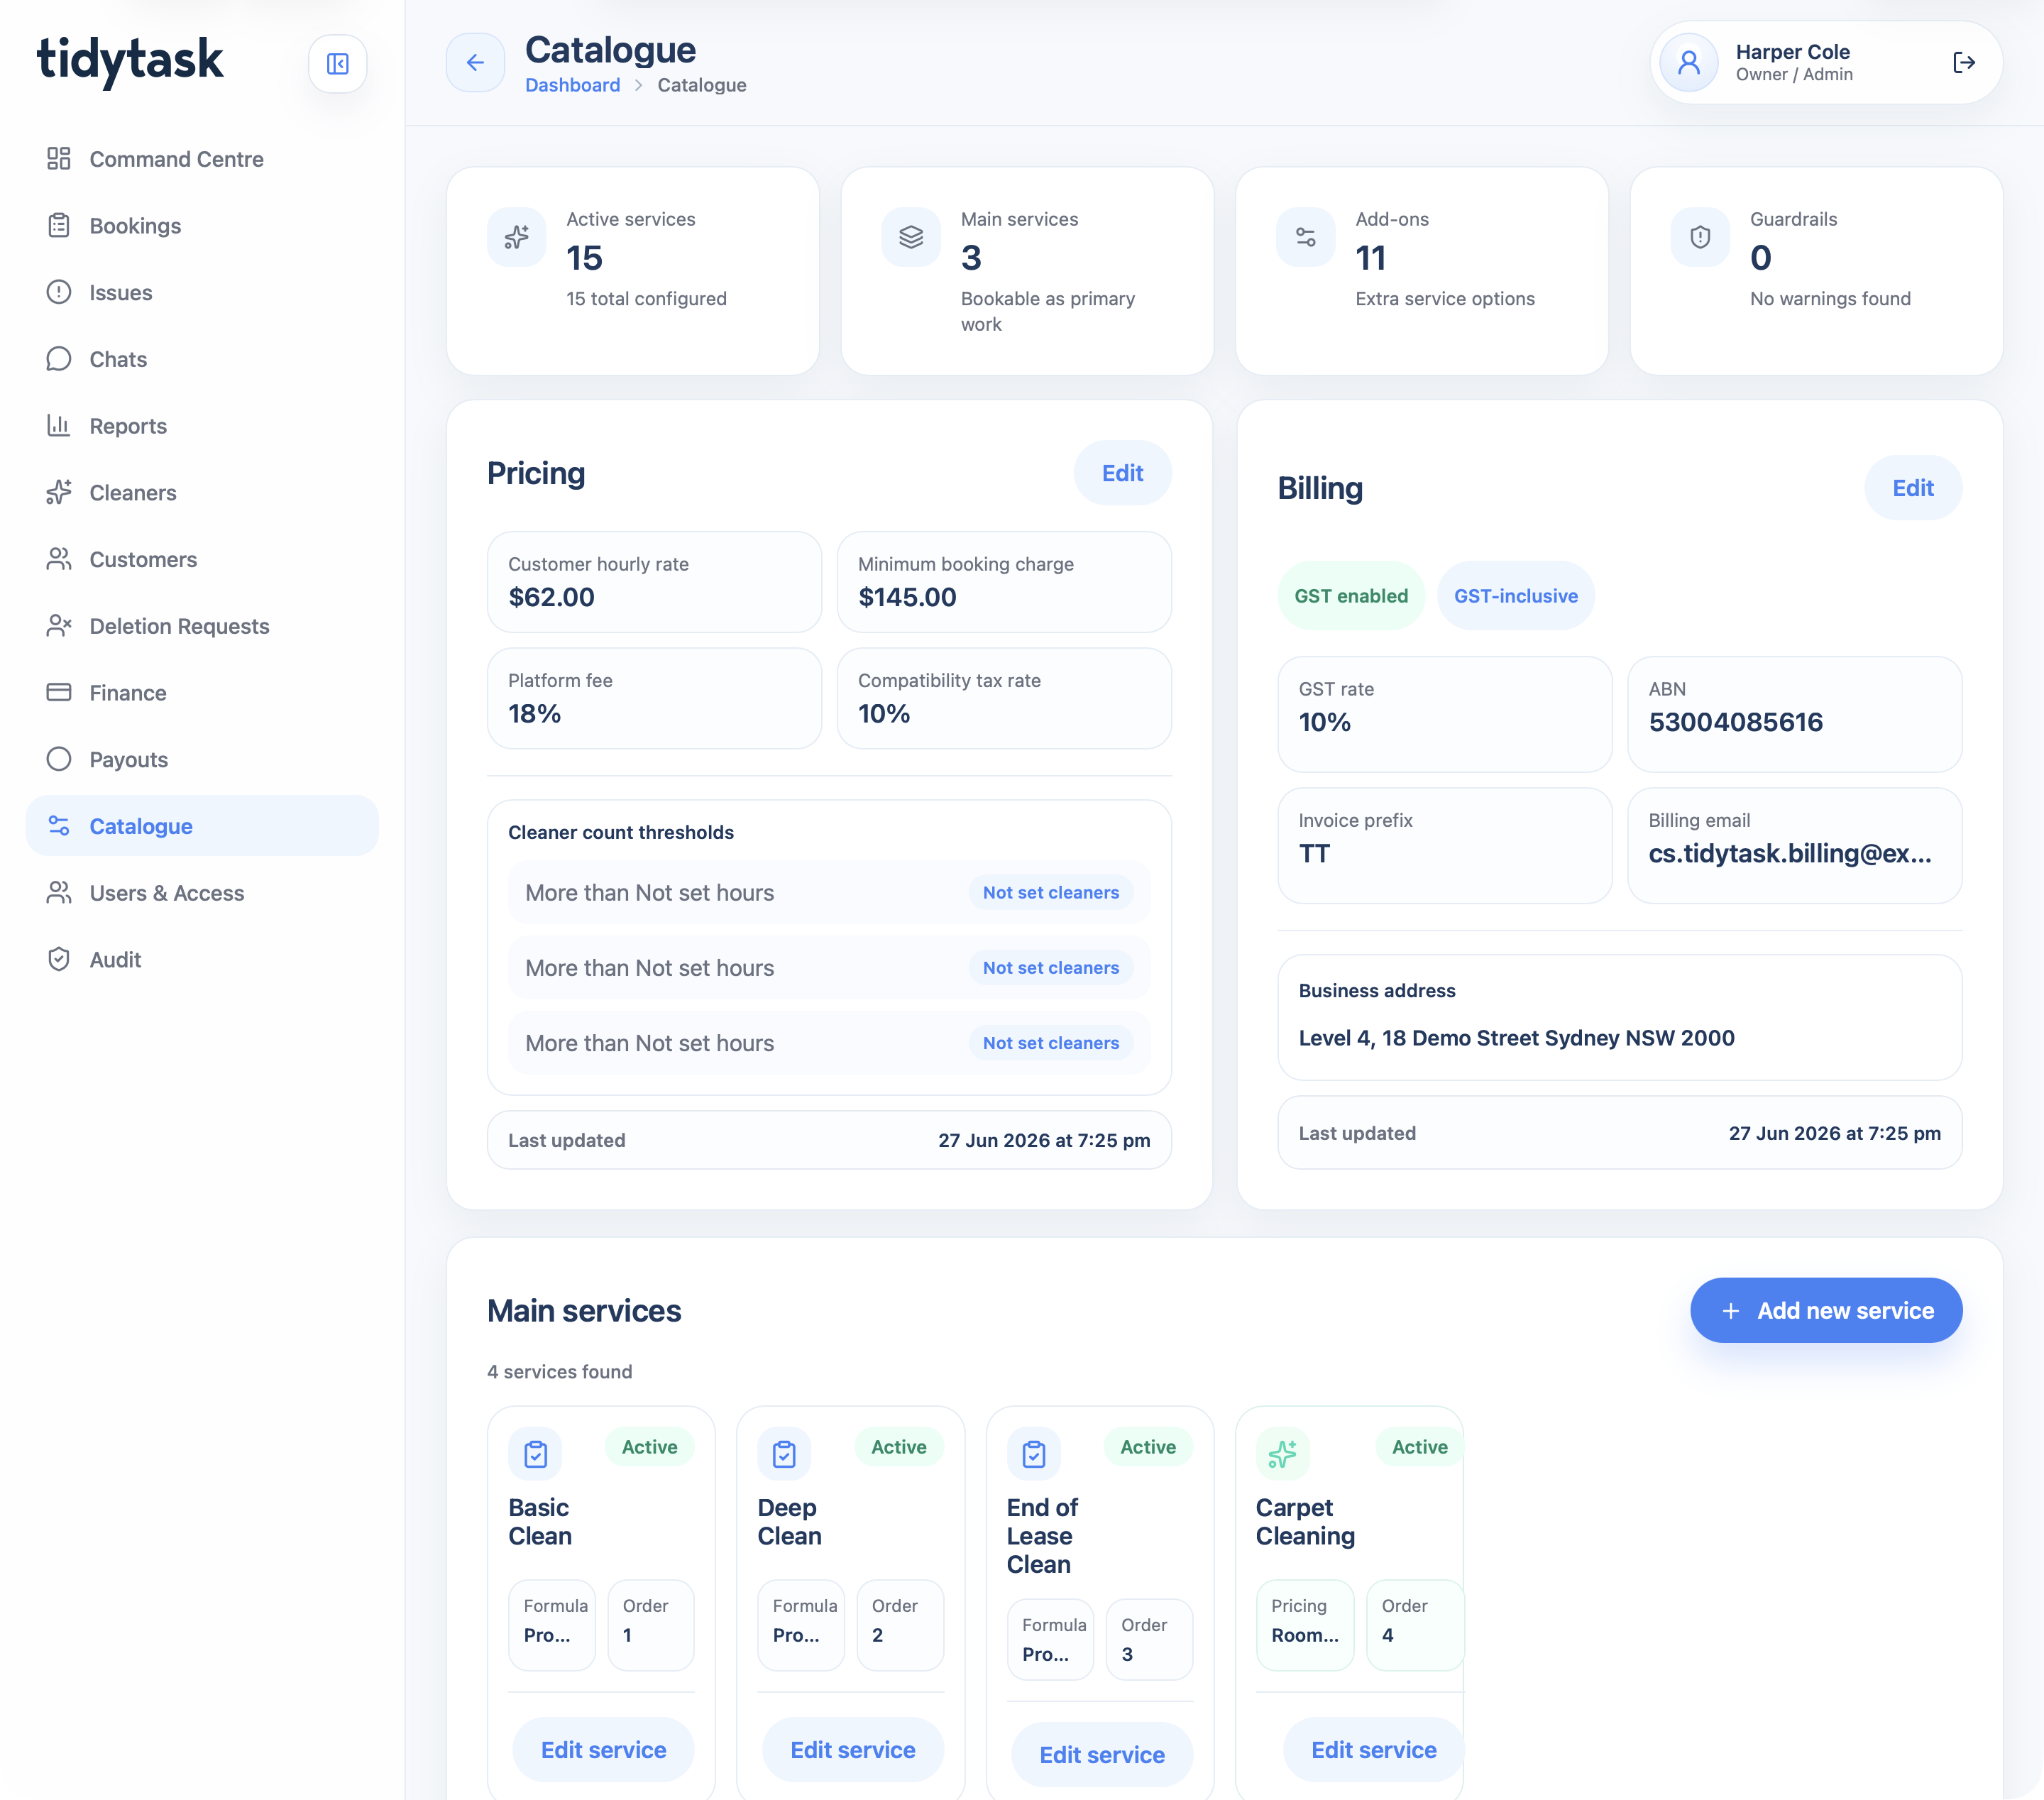Click the Command Centre grid icon
The image size is (2044, 1800).
[x=59, y=159]
